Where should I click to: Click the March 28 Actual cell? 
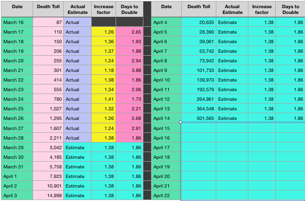[x=77, y=138]
